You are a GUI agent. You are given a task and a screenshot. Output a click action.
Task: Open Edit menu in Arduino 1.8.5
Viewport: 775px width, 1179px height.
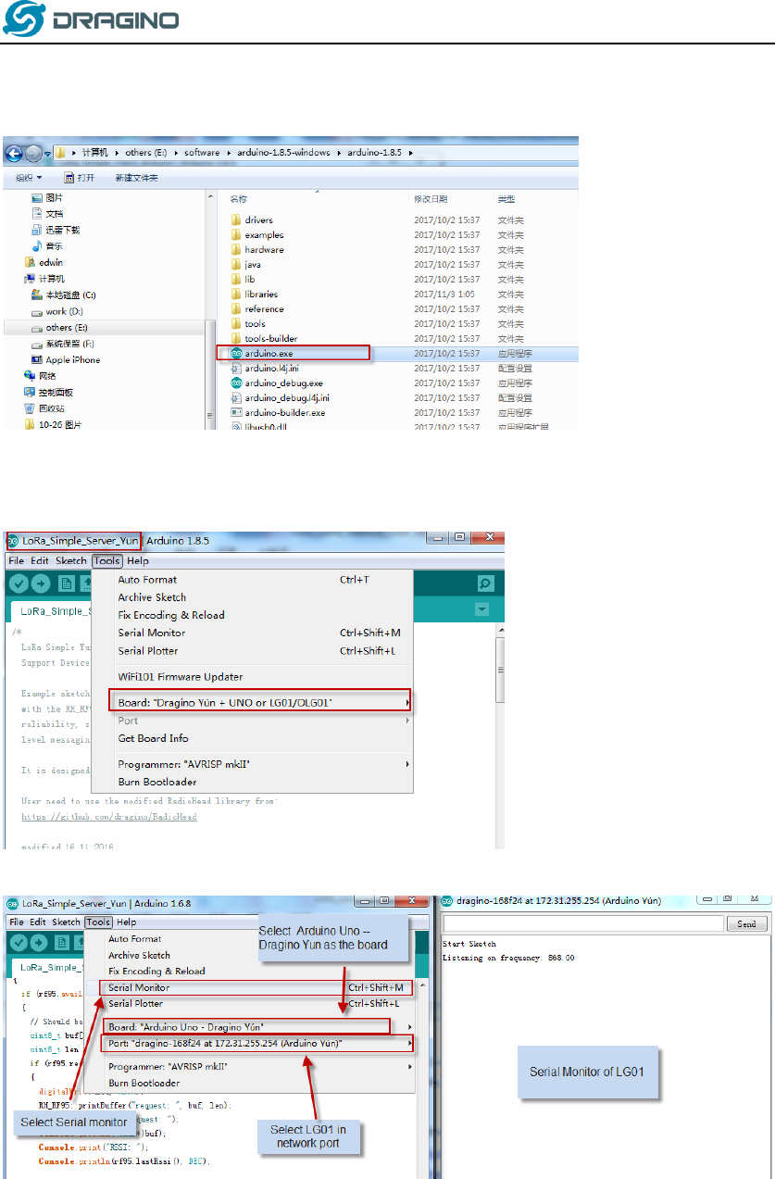(x=40, y=560)
